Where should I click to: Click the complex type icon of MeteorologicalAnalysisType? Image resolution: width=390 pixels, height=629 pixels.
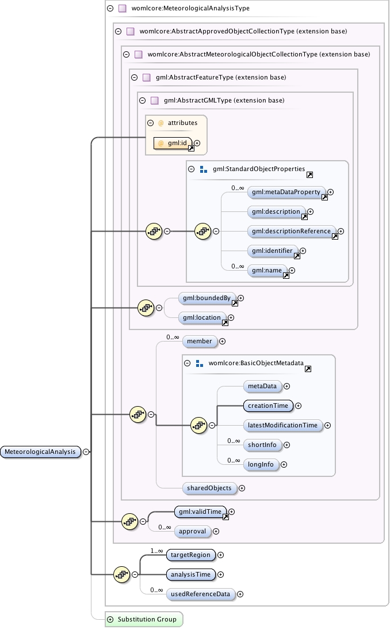[x=123, y=8]
